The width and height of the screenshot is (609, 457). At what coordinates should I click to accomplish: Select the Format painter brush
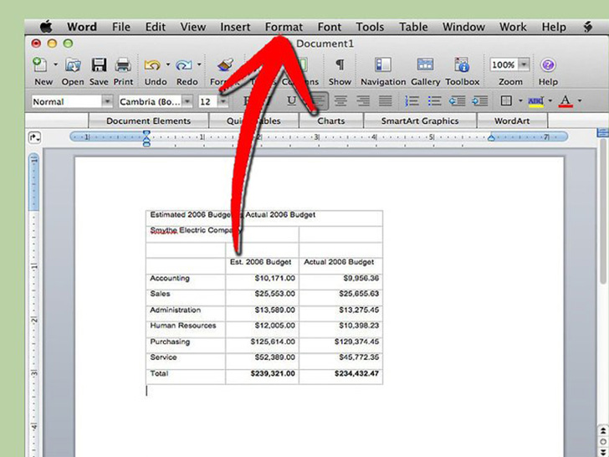point(225,64)
